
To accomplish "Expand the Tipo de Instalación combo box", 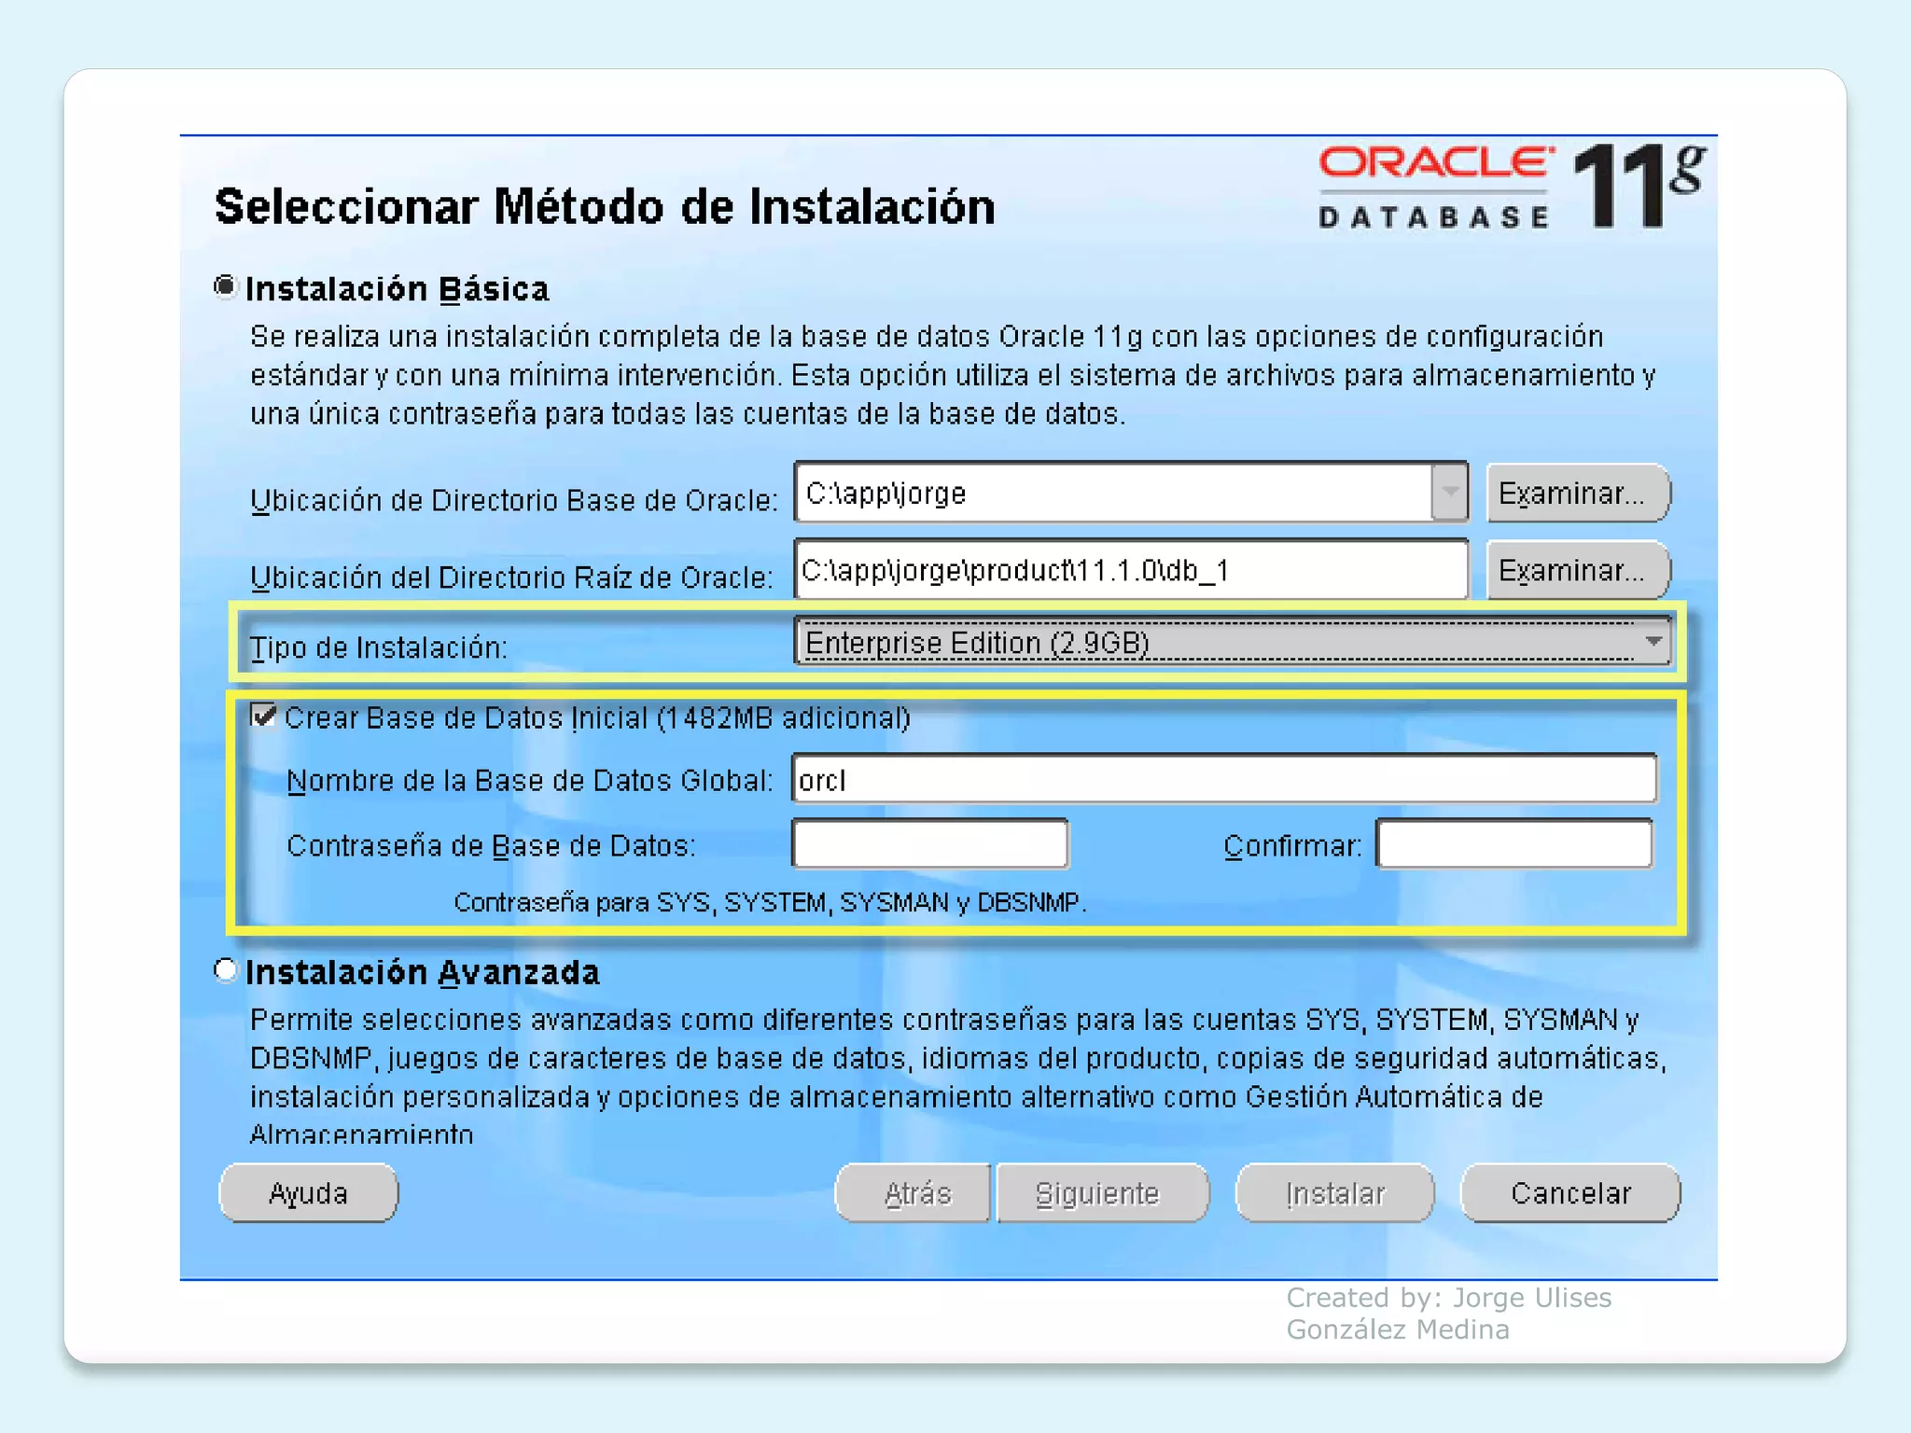I will click(1233, 642).
